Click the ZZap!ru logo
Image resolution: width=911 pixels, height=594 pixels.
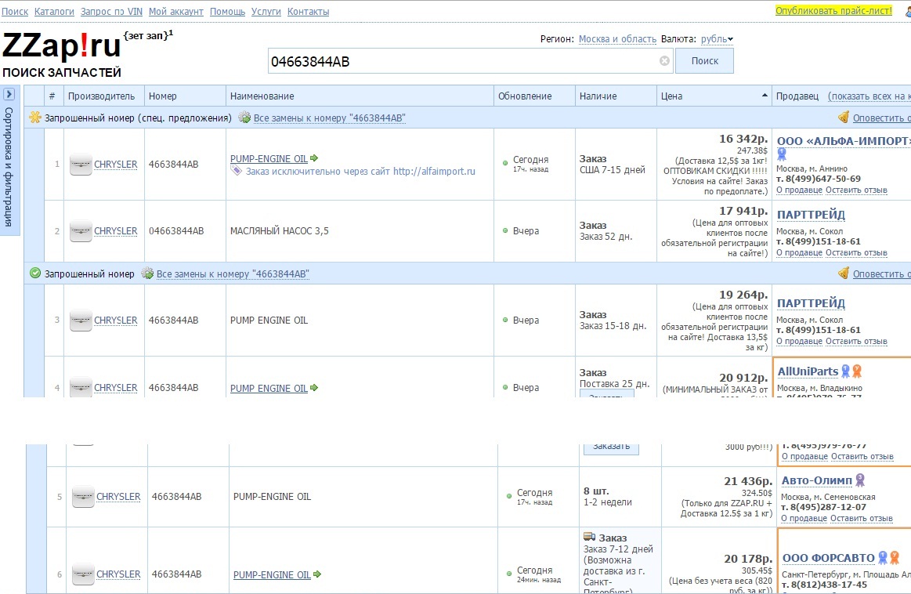[x=62, y=46]
